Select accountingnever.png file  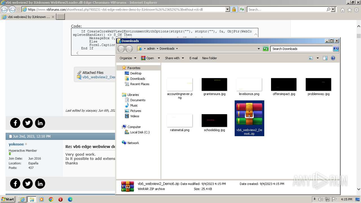click(180, 88)
